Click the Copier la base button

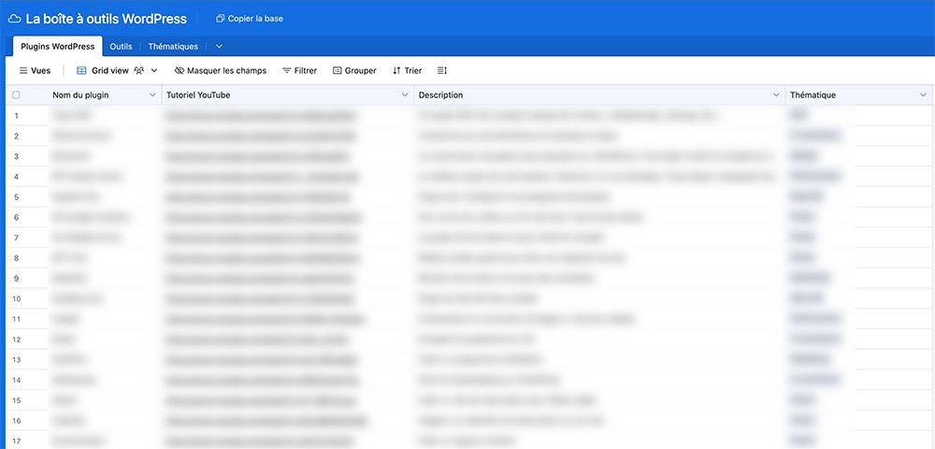tap(250, 19)
